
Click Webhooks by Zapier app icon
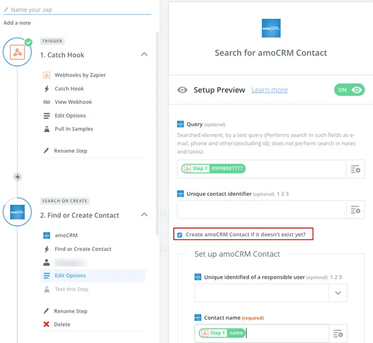click(47, 75)
